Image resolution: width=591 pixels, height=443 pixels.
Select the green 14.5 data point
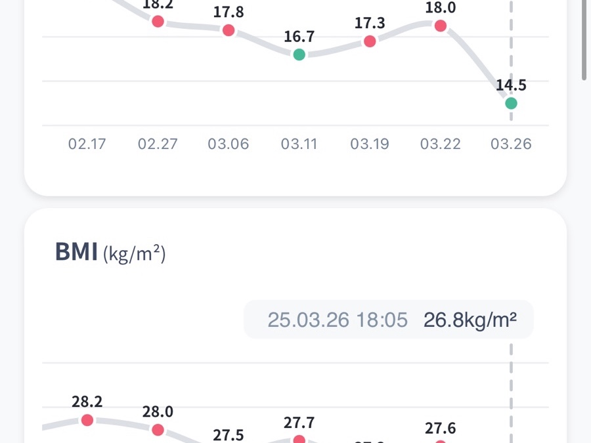point(511,103)
